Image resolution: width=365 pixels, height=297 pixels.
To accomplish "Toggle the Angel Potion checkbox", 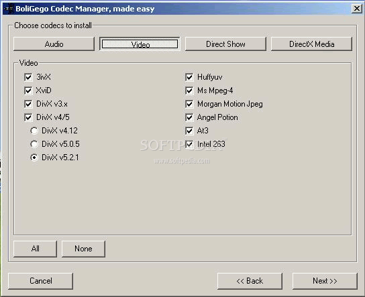I will (x=189, y=117).
